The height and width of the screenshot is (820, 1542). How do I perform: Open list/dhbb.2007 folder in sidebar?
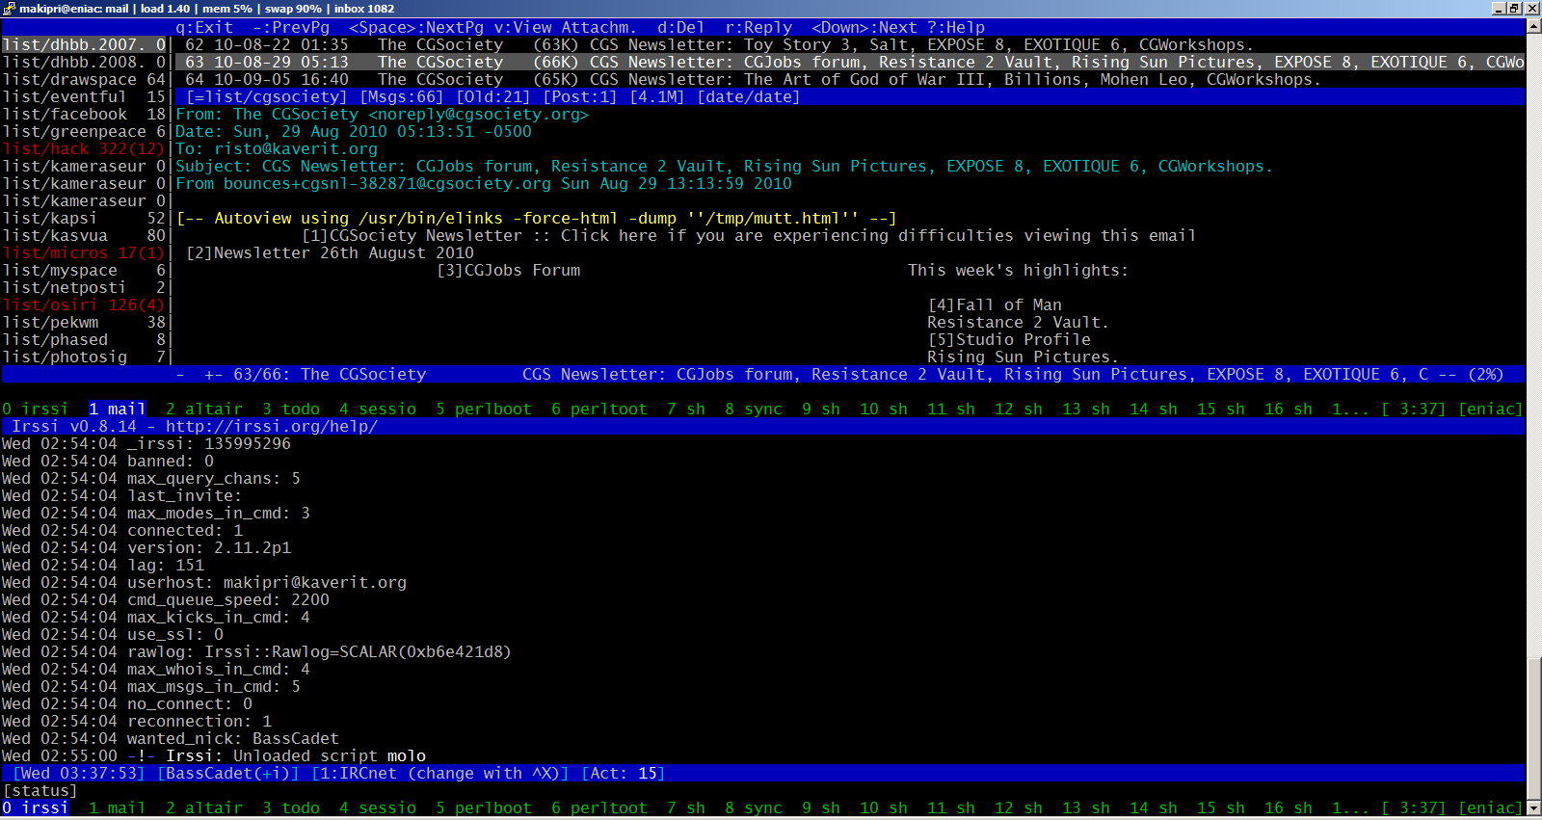click(x=84, y=44)
